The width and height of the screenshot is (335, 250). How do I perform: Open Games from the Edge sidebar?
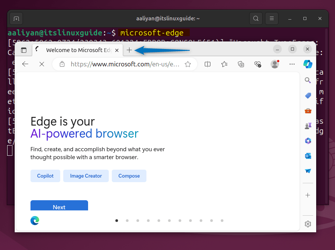pyautogui.click(x=308, y=126)
